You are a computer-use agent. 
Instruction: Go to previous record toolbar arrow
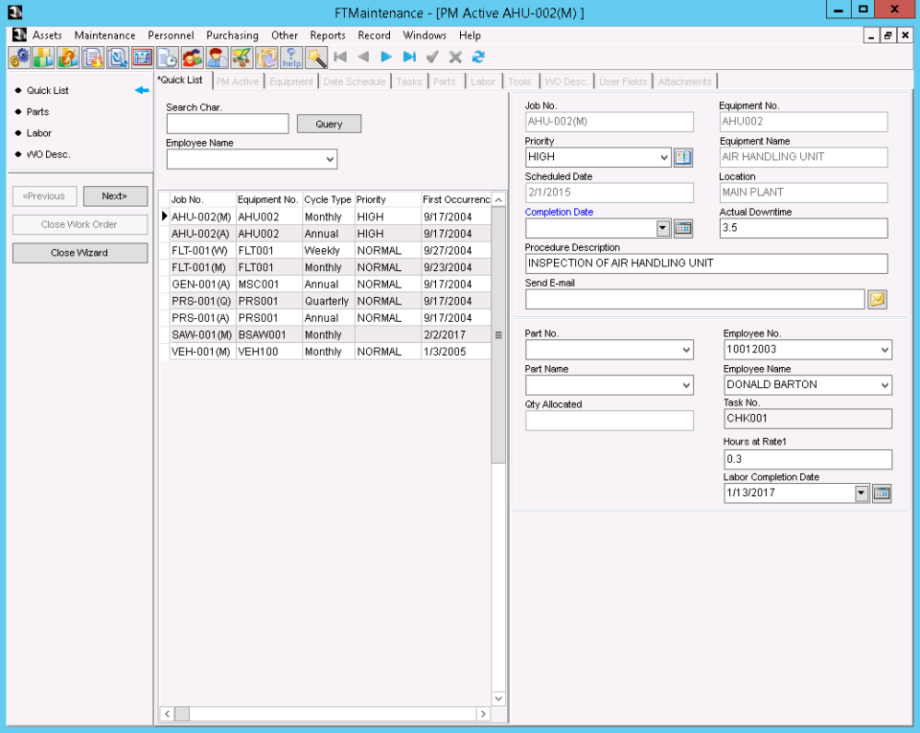point(363,57)
